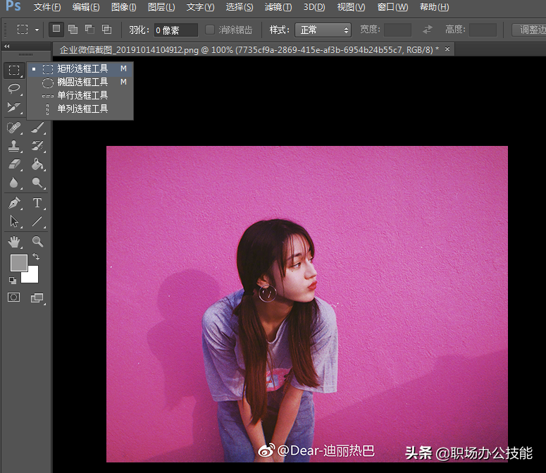
Task: Select the Brush tool
Action: pyautogui.click(x=37, y=128)
